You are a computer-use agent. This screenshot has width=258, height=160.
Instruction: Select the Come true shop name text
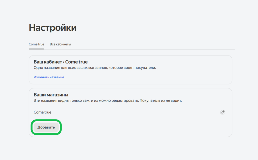pos(42,112)
